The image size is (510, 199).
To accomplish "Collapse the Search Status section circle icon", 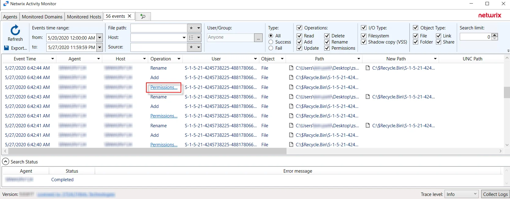I will pyautogui.click(x=6, y=162).
